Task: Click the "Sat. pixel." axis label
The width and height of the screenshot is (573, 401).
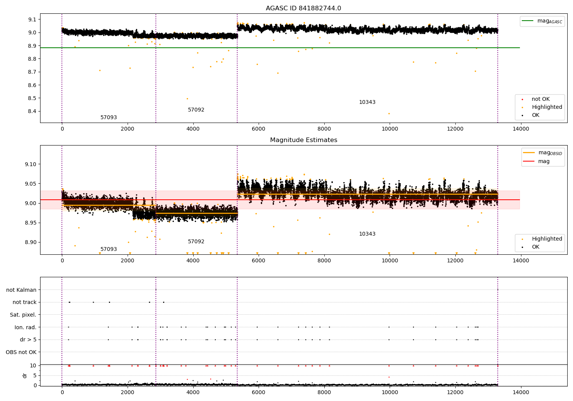Action: point(23,315)
